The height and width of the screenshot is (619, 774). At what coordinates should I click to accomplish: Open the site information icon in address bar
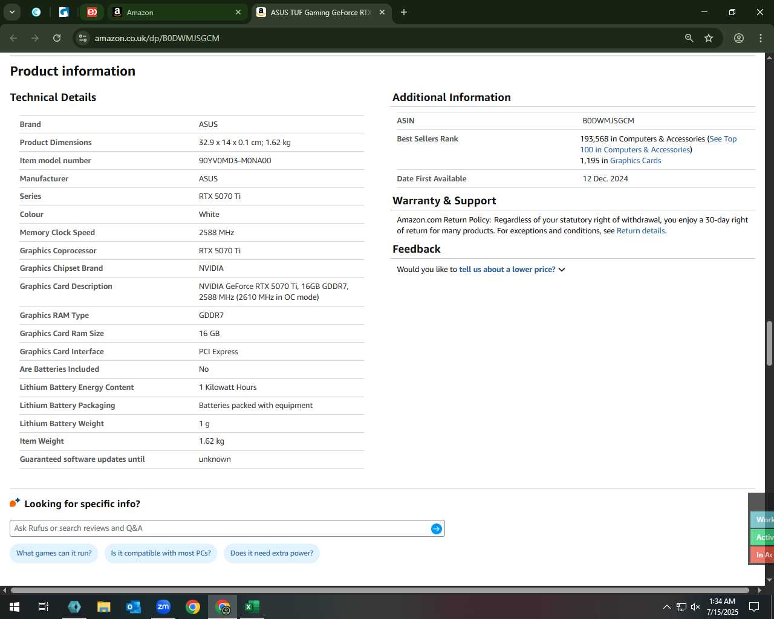point(83,38)
